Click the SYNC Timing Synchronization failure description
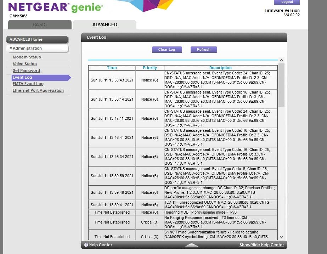 (x=221, y=235)
